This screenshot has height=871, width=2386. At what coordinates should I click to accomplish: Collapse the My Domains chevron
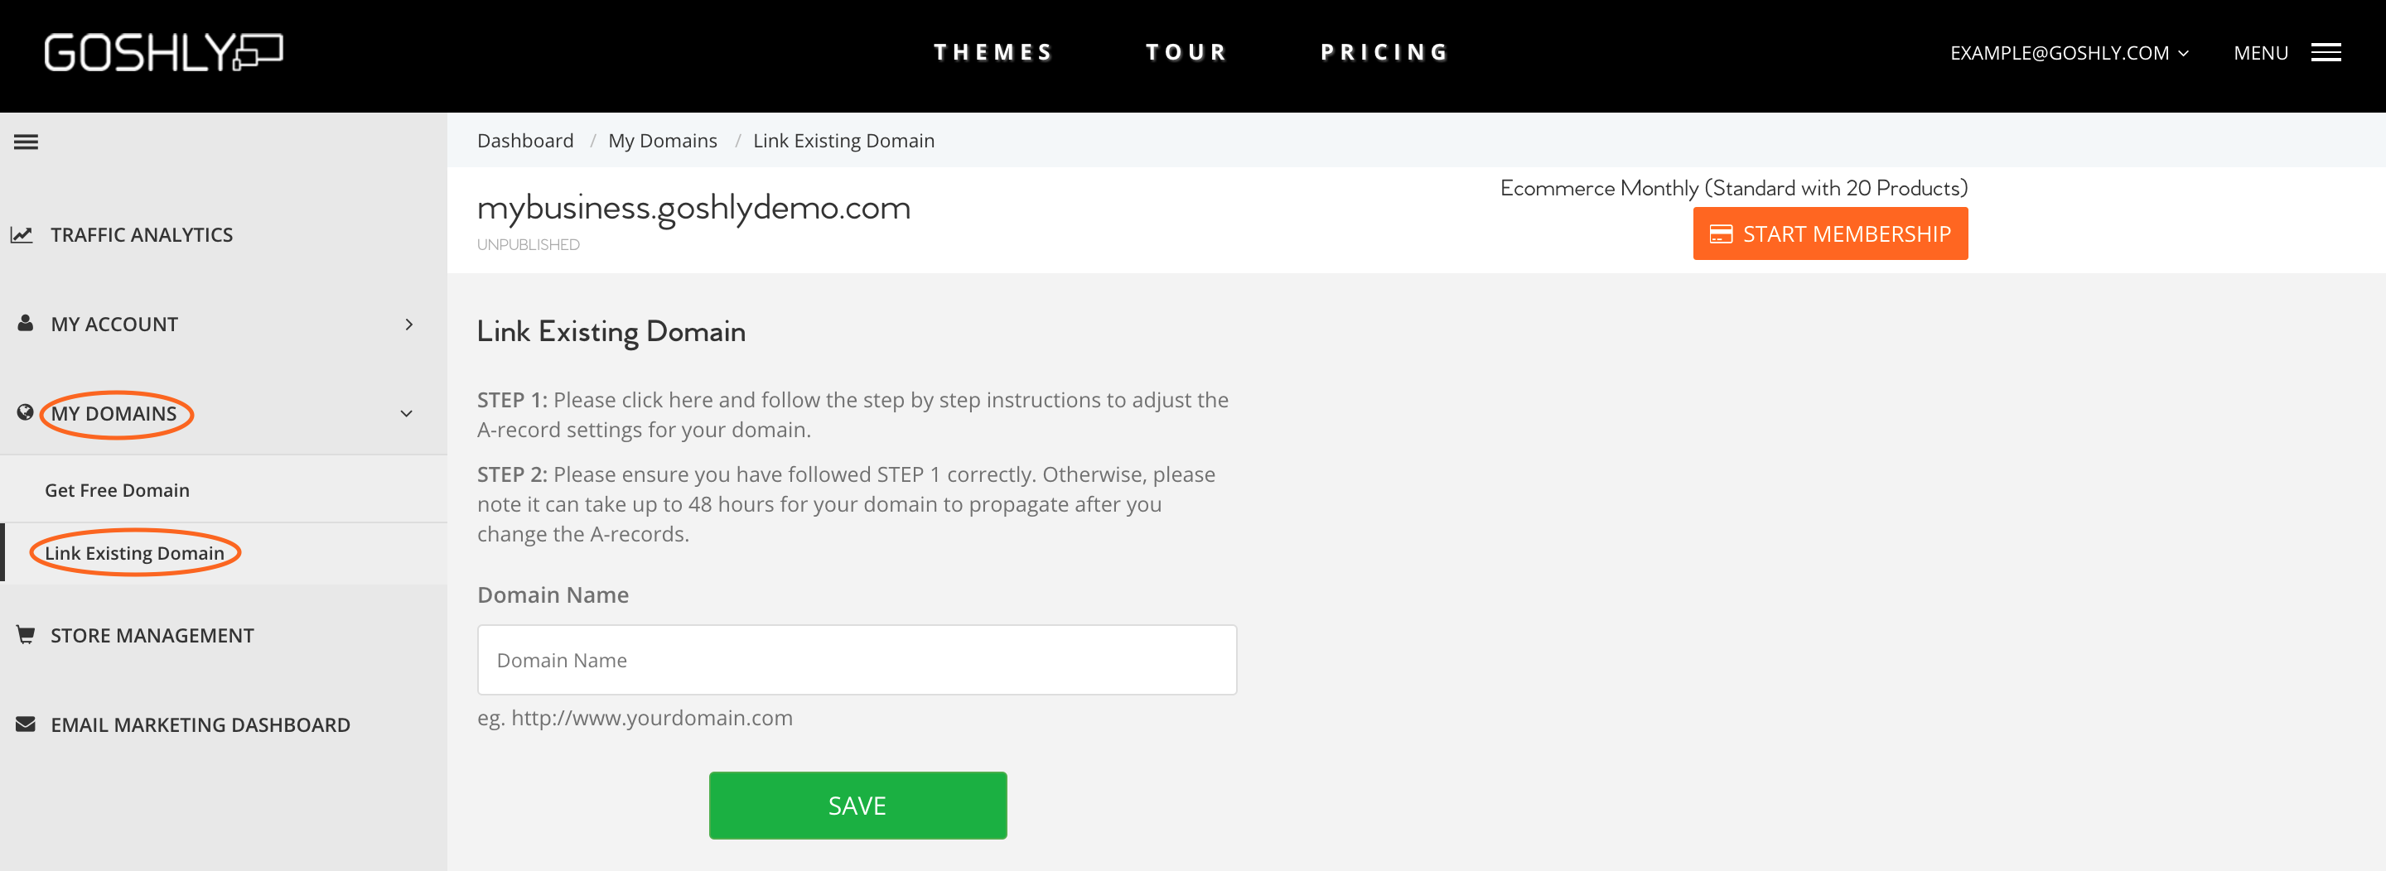pyautogui.click(x=406, y=414)
